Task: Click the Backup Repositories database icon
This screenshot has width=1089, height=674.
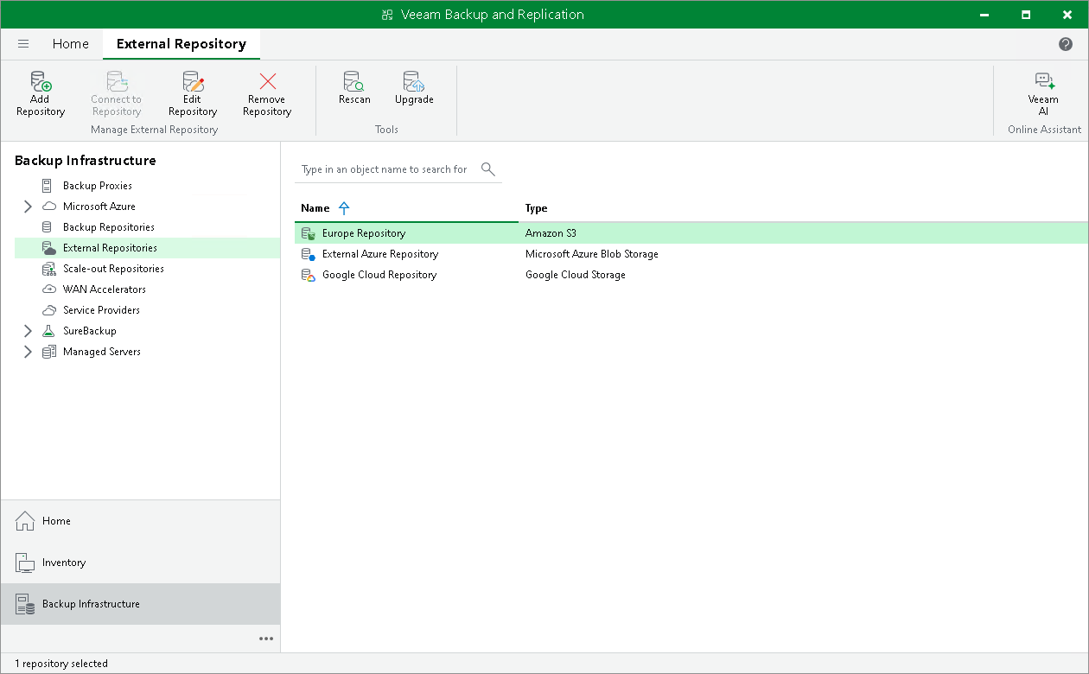Action: tap(48, 227)
